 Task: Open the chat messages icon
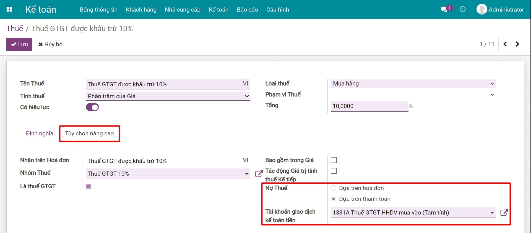[444, 9]
